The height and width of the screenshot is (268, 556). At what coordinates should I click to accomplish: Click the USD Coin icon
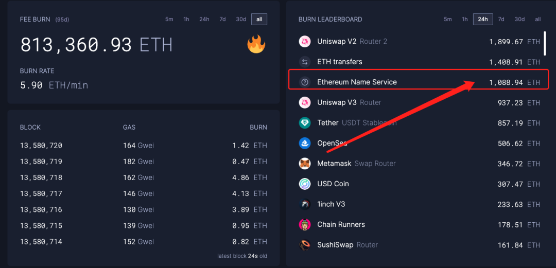pos(305,184)
